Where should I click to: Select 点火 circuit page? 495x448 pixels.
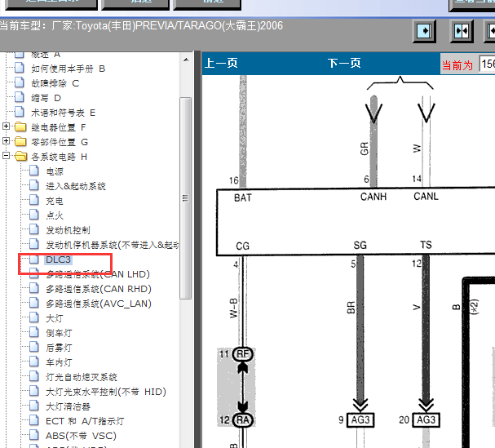(x=55, y=215)
